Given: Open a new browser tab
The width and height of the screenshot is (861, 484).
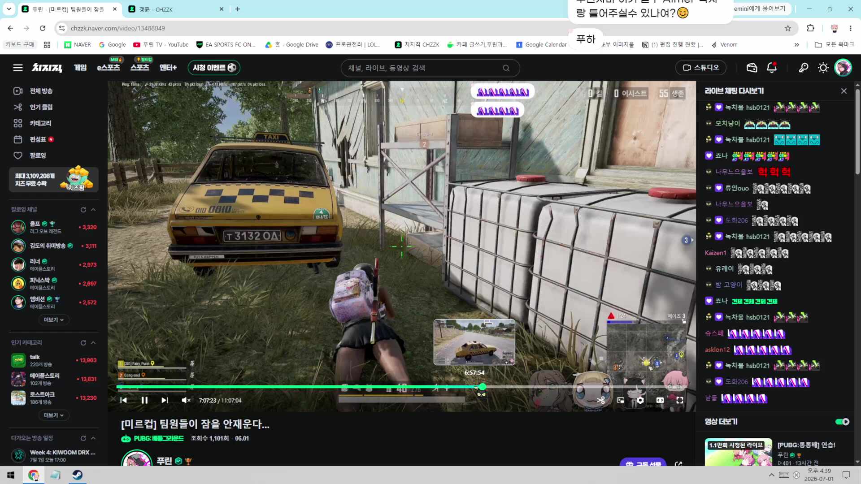Looking at the screenshot, I should (x=238, y=9).
